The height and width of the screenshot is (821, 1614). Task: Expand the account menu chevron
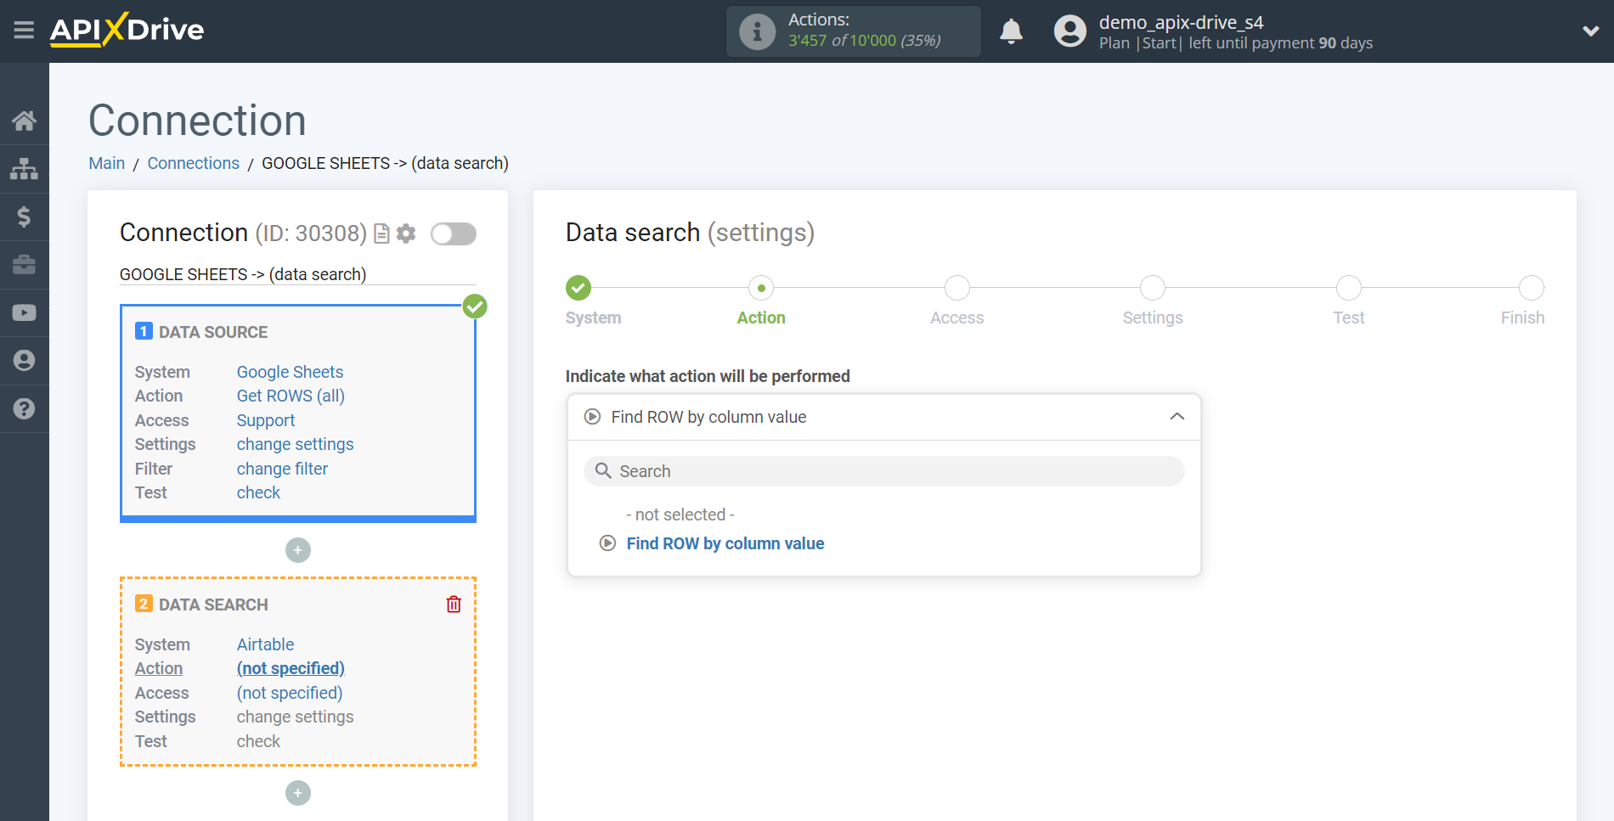[1590, 31]
